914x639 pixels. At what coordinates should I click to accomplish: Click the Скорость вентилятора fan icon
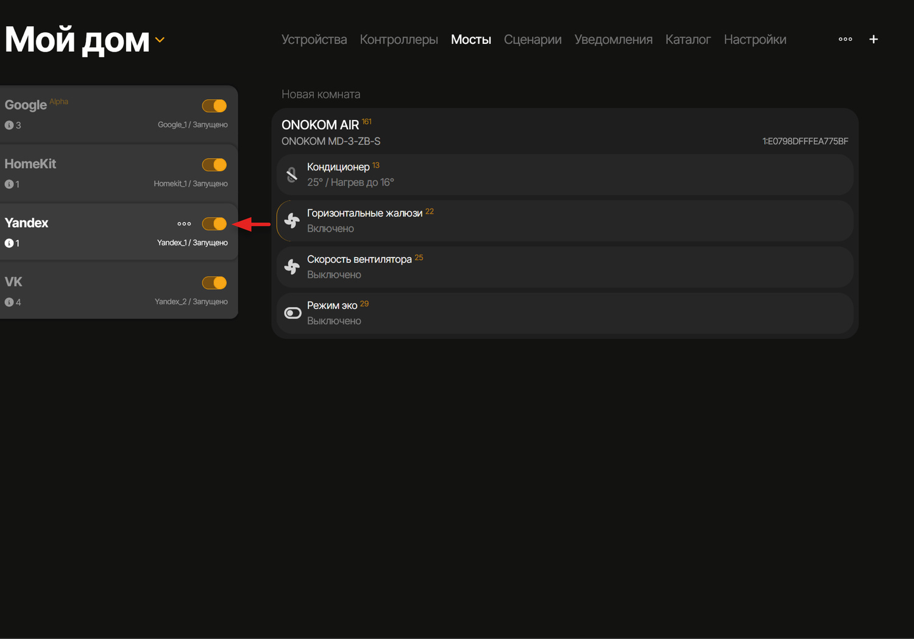[x=292, y=267]
